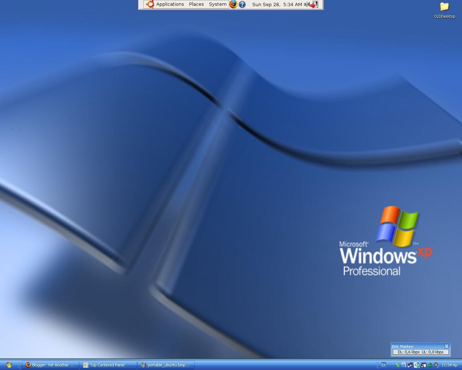This screenshot has height=370, width=462.
Task: Click the green-white square tray icon
Action: tap(417, 365)
